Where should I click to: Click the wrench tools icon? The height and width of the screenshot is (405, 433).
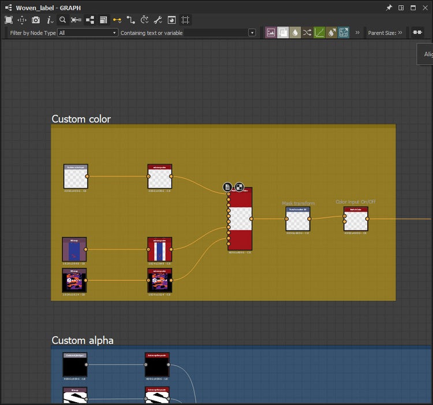coord(158,20)
